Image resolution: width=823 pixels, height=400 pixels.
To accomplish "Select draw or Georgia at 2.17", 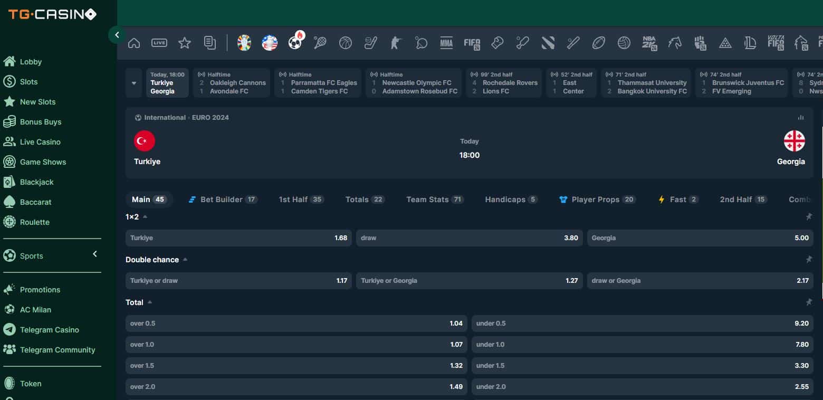I will click(x=700, y=281).
